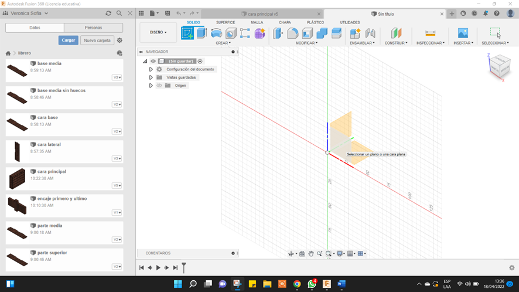Open the CREAR dropdown menu

(x=223, y=43)
